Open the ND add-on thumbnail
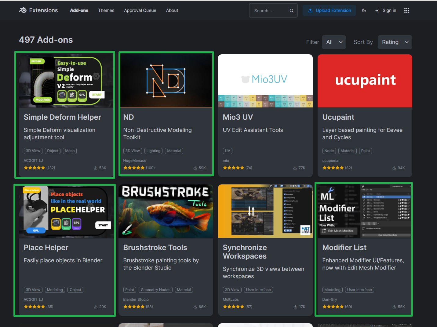This screenshot has width=437, height=327. [x=166, y=81]
